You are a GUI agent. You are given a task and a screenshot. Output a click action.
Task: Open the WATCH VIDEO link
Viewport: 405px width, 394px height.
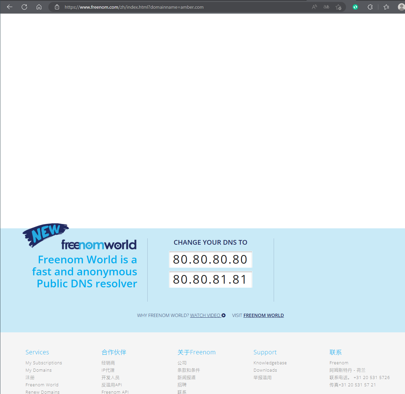(x=205, y=315)
